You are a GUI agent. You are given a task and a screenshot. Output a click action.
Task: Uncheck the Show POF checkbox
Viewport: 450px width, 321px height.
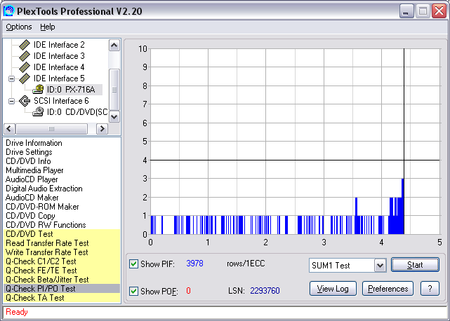133,291
